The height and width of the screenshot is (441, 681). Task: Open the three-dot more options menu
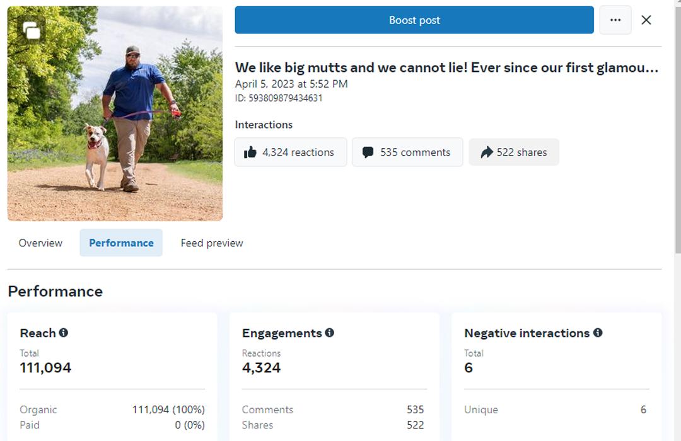pos(615,20)
